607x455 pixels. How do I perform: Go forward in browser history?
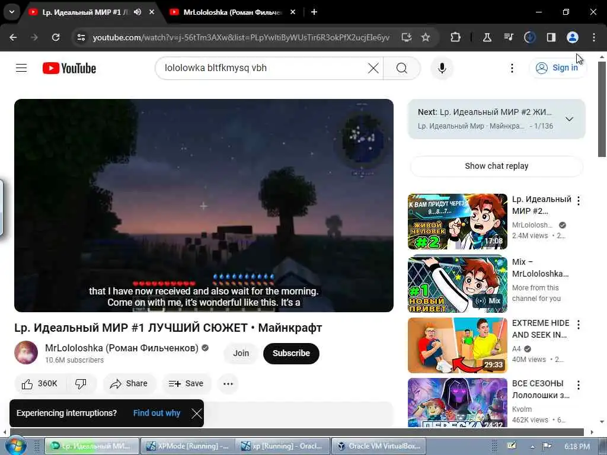(x=34, y=37)
